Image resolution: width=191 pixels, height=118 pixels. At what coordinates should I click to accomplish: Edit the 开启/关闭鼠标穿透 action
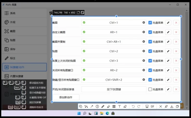pos(168,89)
